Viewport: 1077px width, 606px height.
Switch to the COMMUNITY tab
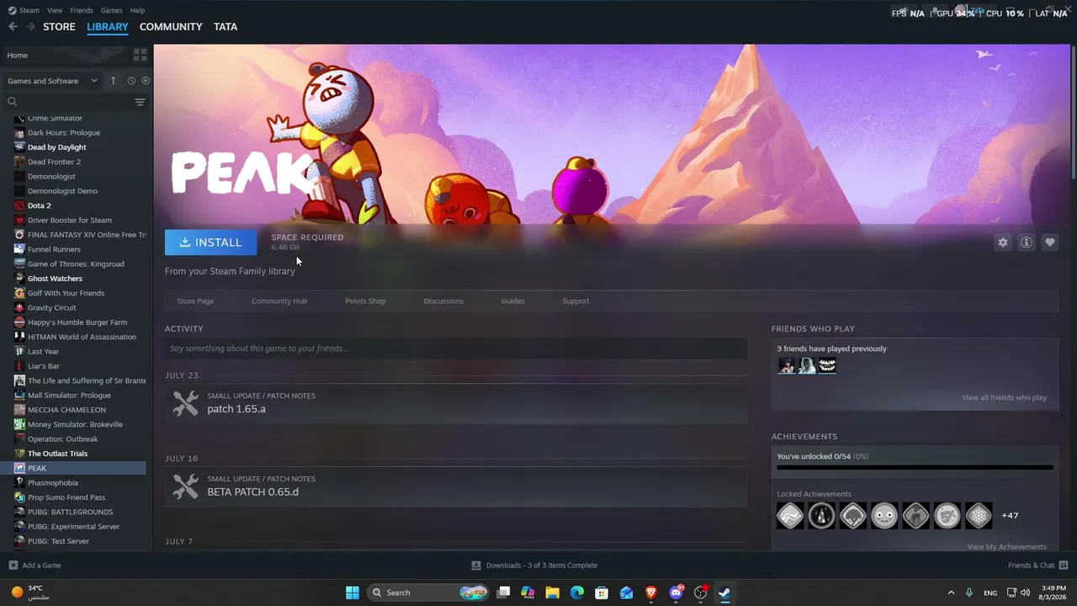click(171, 27)
